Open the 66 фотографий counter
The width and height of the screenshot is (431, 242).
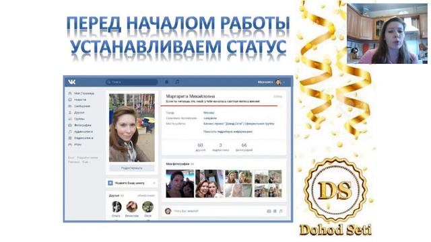[x=244, y=147]
